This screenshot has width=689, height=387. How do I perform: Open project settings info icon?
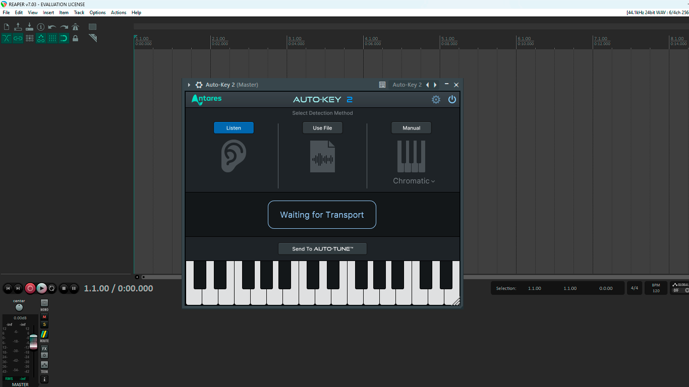point(41,27)
